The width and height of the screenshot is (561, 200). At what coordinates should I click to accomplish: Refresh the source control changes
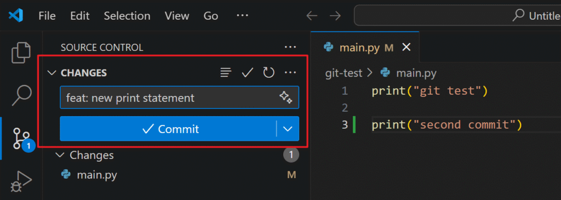point(268,73)
